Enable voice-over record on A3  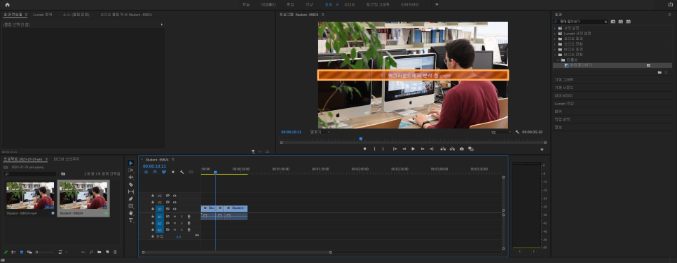pos(189,230)
